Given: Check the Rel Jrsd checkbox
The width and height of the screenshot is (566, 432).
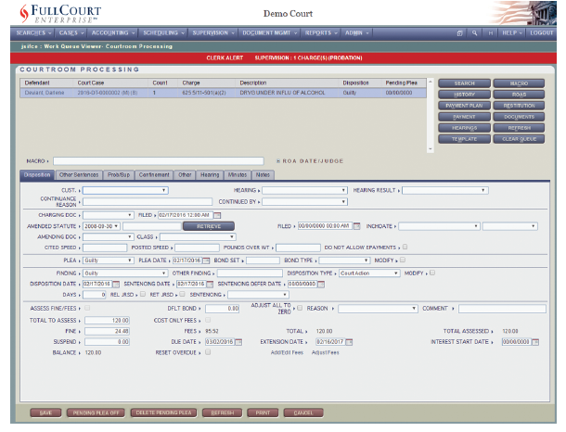Looking at the screenshot, I should point(143,294).
